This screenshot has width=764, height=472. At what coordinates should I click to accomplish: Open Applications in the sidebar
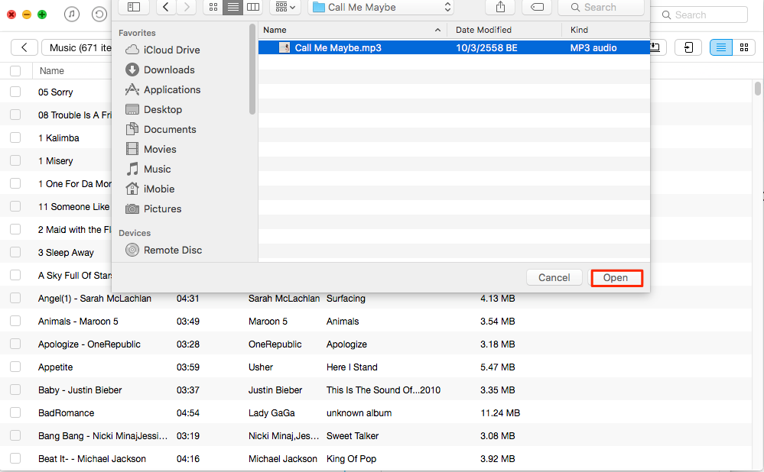(x=163, y=89)
